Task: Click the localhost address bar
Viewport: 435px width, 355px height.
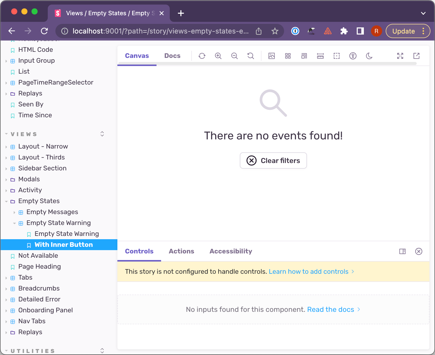Action: point(161,31)
